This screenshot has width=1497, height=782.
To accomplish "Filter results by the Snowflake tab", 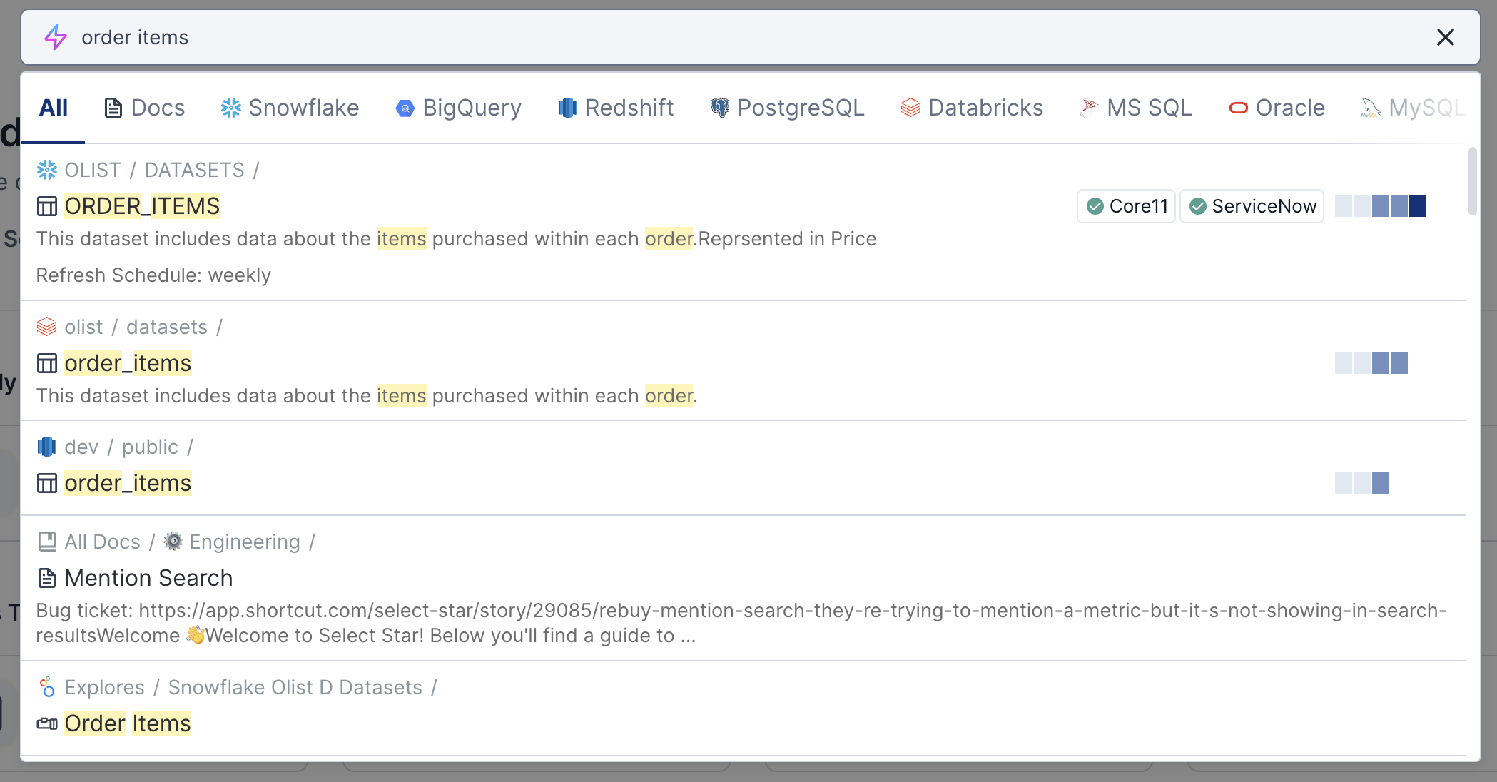I will click(290, 108).
